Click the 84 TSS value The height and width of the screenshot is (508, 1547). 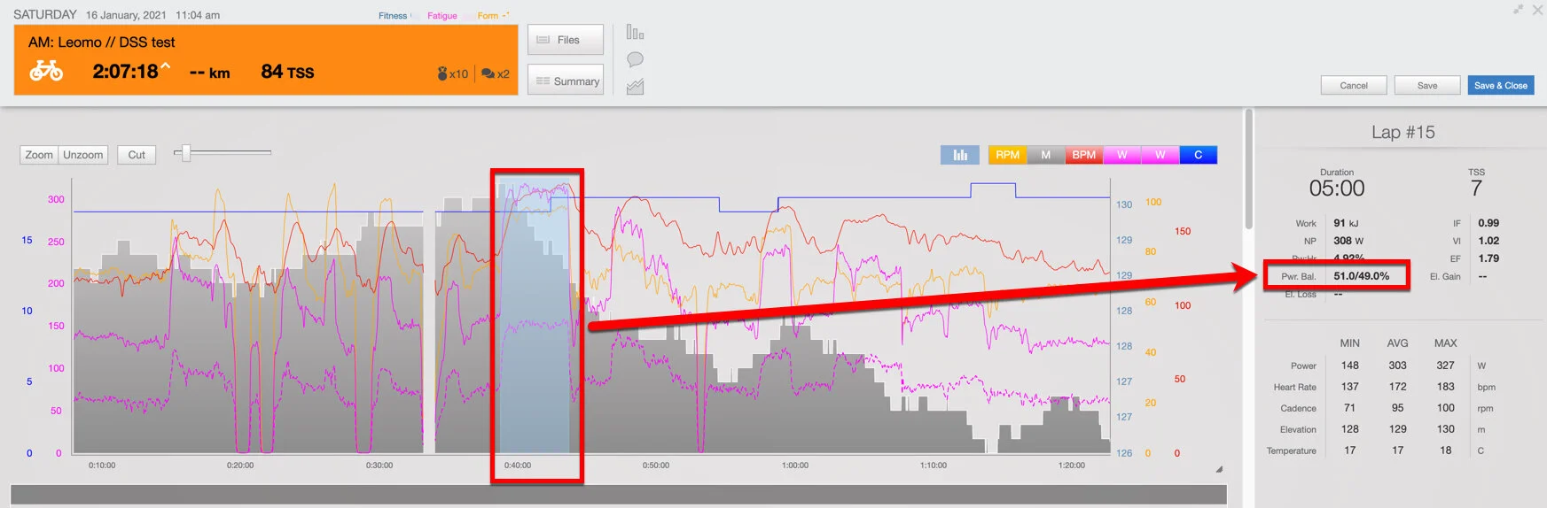coord(287,72)
